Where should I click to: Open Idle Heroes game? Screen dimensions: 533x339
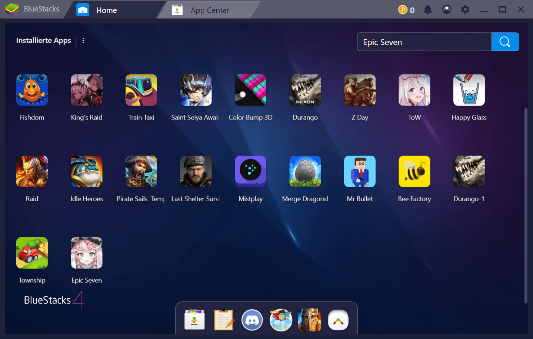point(87,171)
